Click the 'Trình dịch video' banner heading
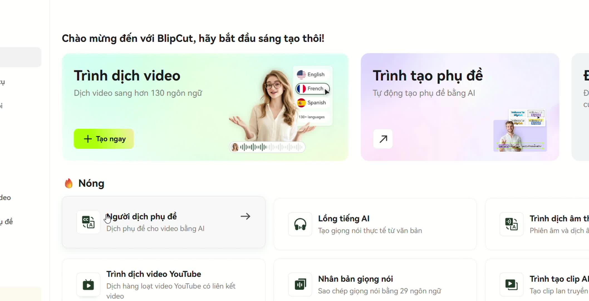 (x=127, y=76)
